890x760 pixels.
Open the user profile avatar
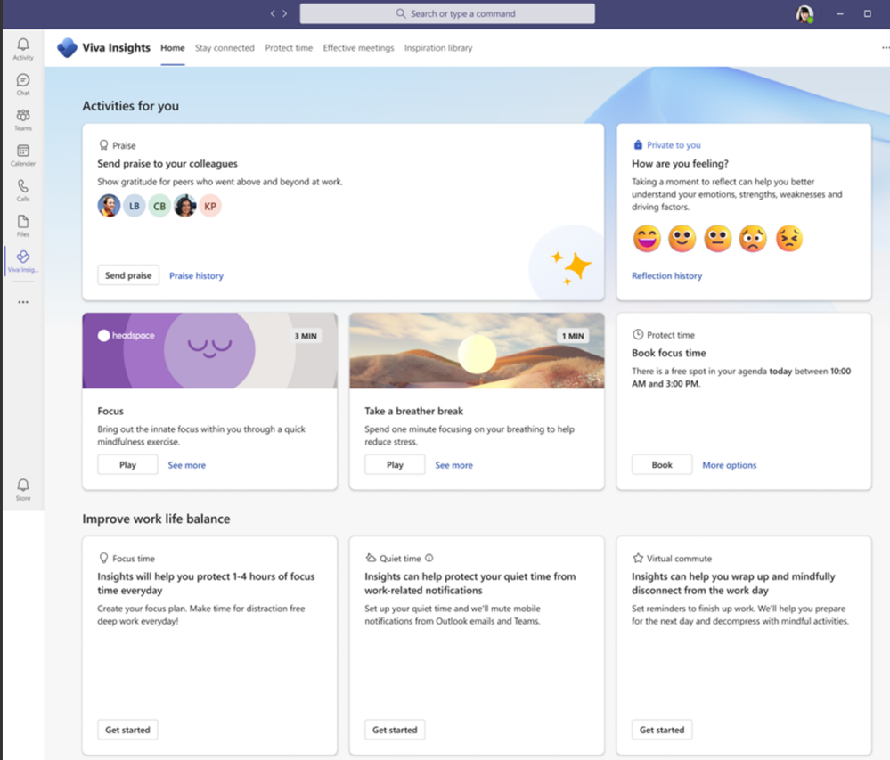point(804,14)
